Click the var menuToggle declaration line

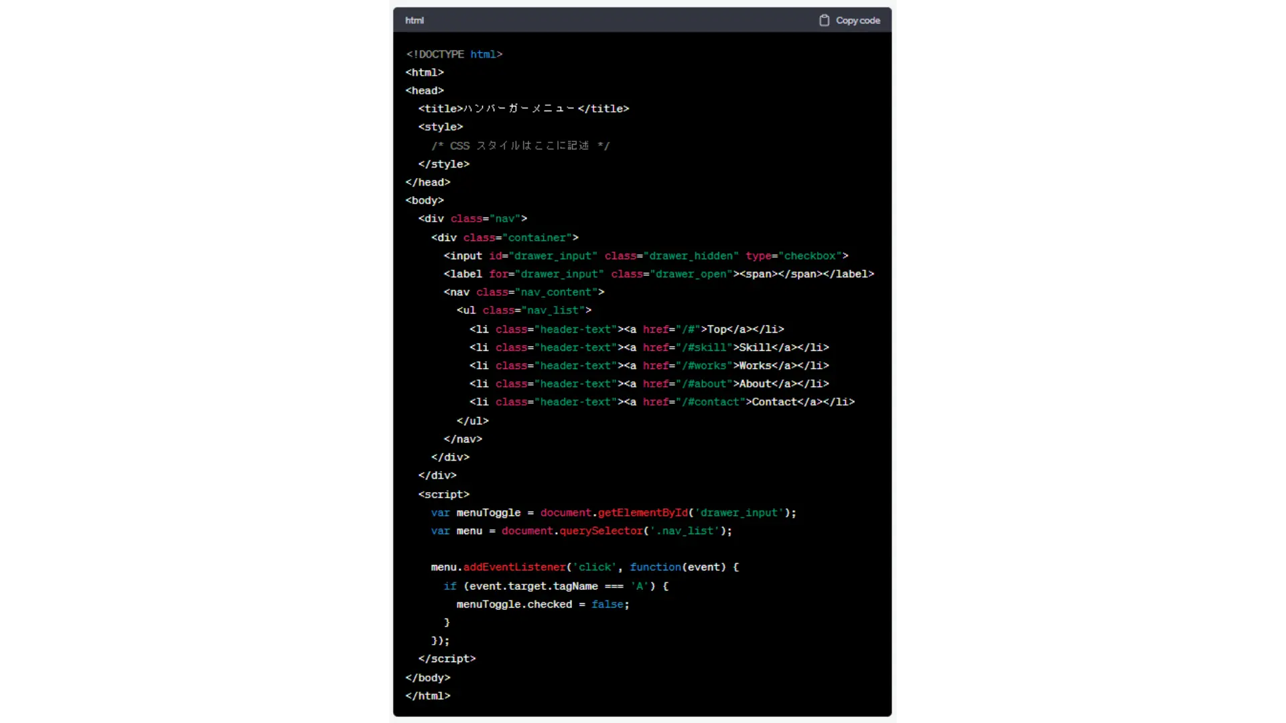(613, 512)
